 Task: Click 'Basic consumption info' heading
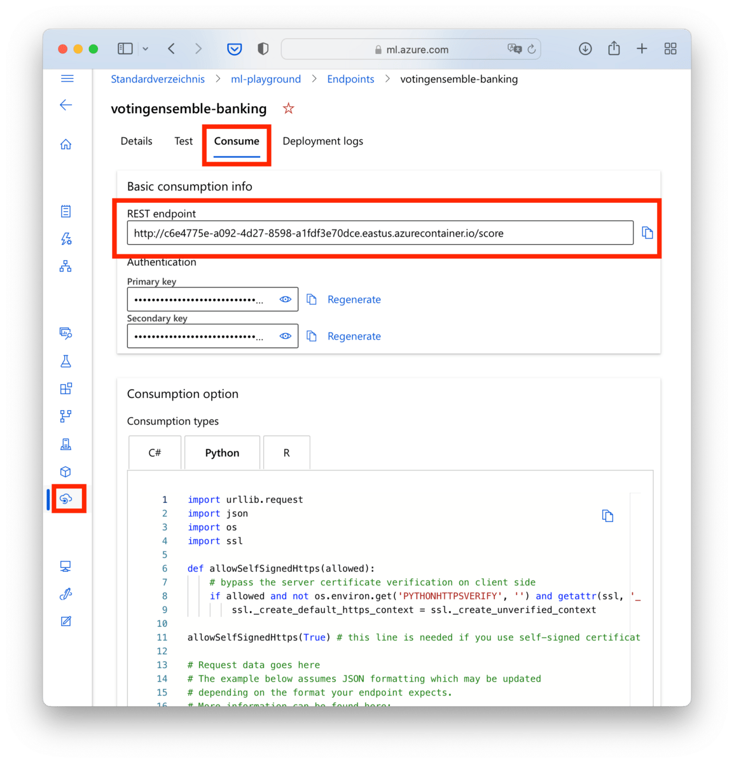(190, 186)
